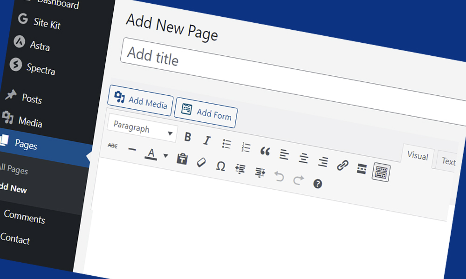Focus the Add title field

293,81
